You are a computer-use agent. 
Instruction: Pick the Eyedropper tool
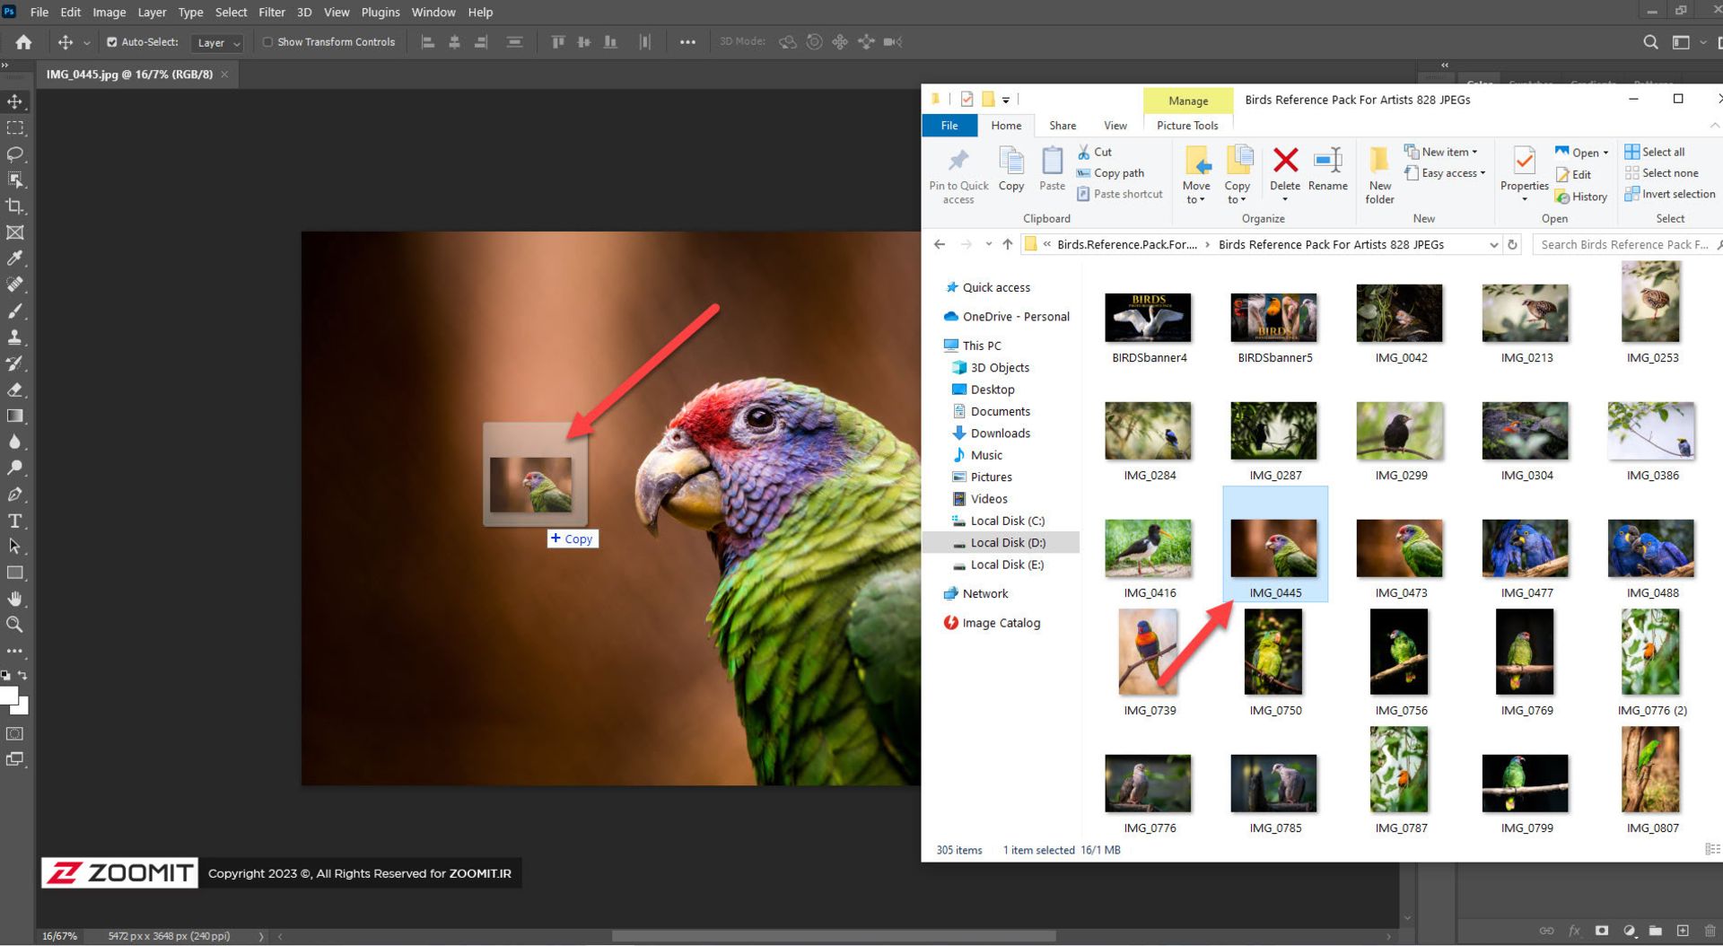(15, 258)
